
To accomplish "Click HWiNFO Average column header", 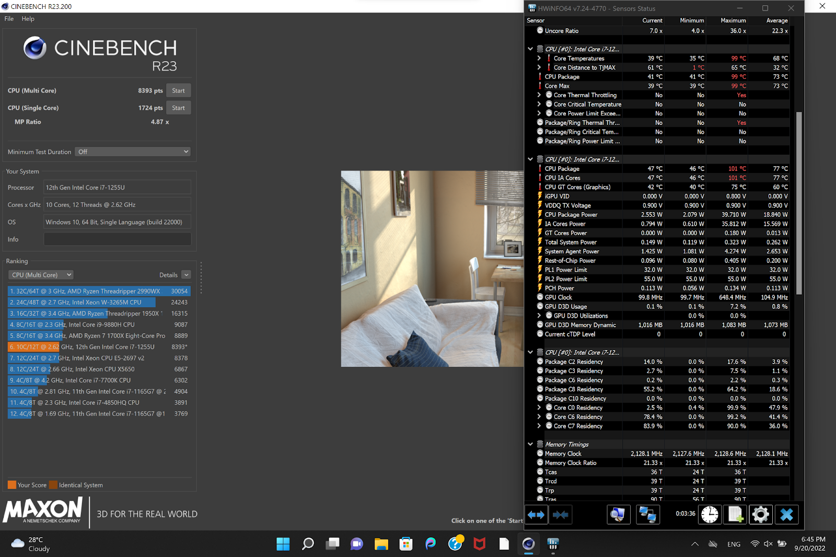I will pos(777,20).
